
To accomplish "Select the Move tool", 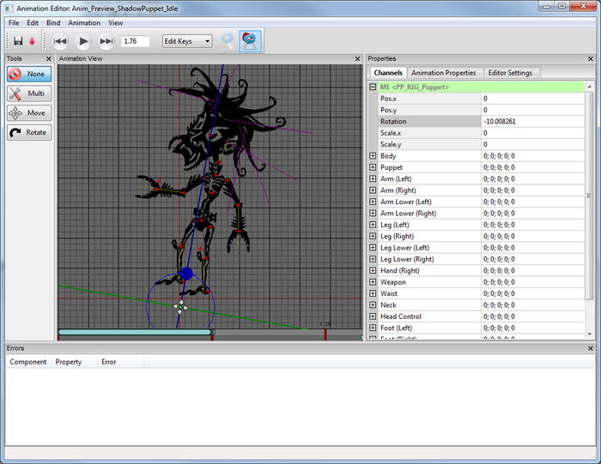I will (29, 113).
